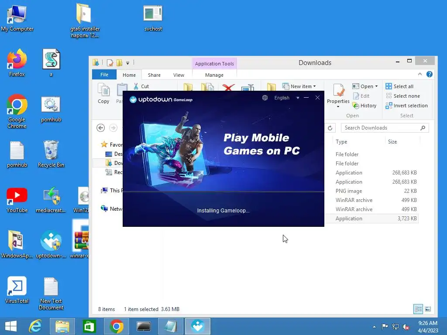Screen dimensions: 447x335
Task: Click Edit in the Open group
Action: 361,96
